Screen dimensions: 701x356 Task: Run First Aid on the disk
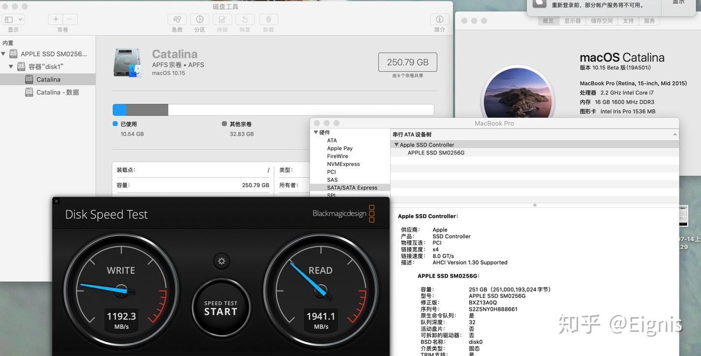tap(177, 19)
